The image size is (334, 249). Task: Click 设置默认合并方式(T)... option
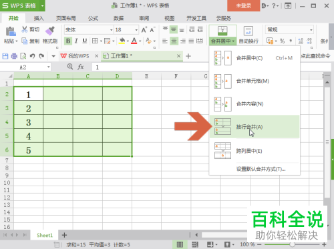(261, 169)
